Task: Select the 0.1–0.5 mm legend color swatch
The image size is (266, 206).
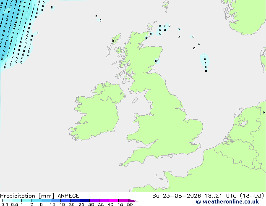Action: (7, 201)
